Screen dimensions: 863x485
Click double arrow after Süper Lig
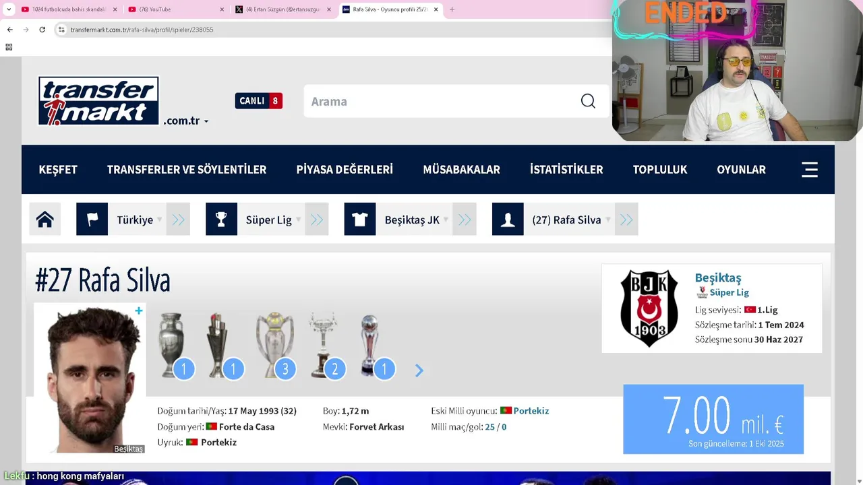pyautogui.click(x=317, y=220)
